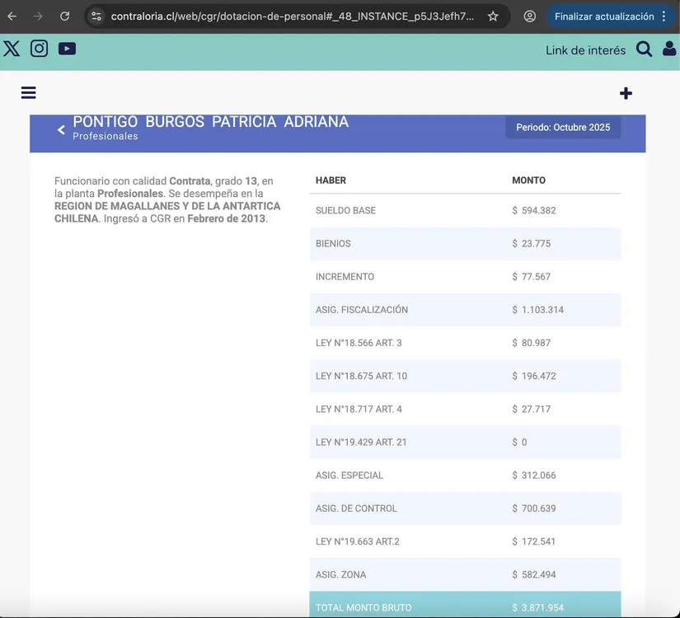Screen dimensions: 680x618
Task: Open the Chrome profile icon
Action: [530, 16]
